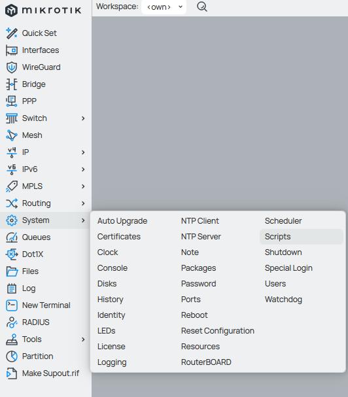Screen dimensions: 348x397
Task: Click the Quick Set sidebar label
Action: [39, 33]
